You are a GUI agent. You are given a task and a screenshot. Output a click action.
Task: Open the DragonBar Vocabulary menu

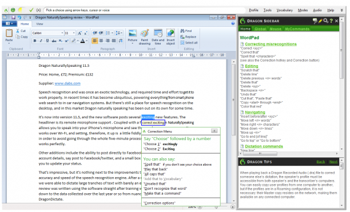[285, 10]
